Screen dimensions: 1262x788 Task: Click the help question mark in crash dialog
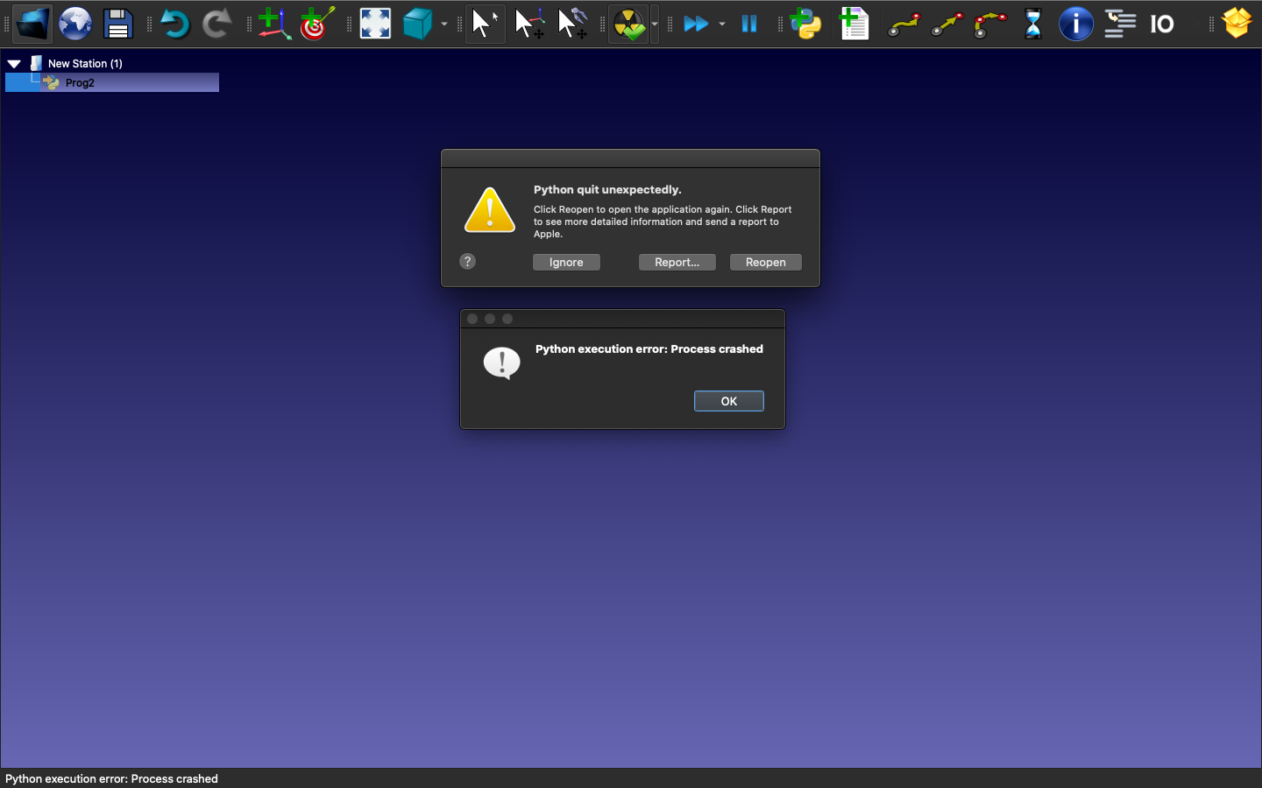tap(468, 262)
